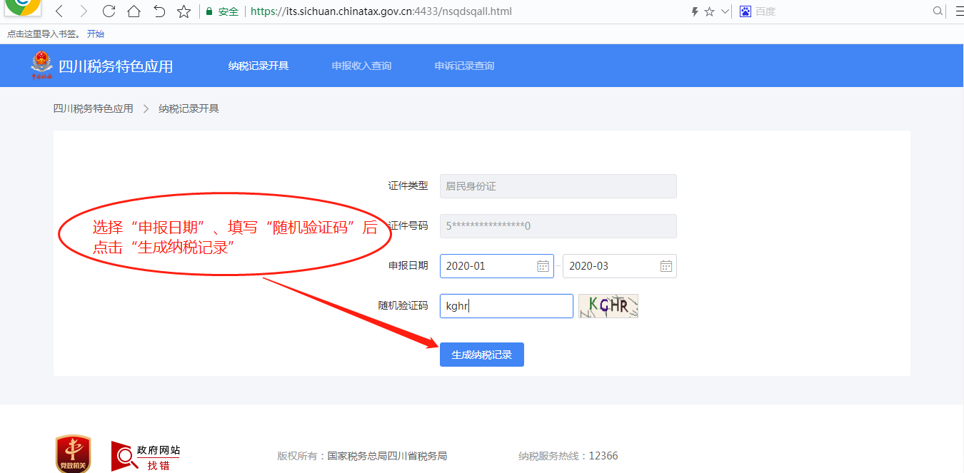
Task: Go to browser home page icon
Action: [x=134, y=11]
